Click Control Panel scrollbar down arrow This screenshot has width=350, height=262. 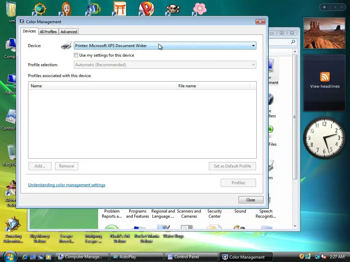tap(295, 226)
